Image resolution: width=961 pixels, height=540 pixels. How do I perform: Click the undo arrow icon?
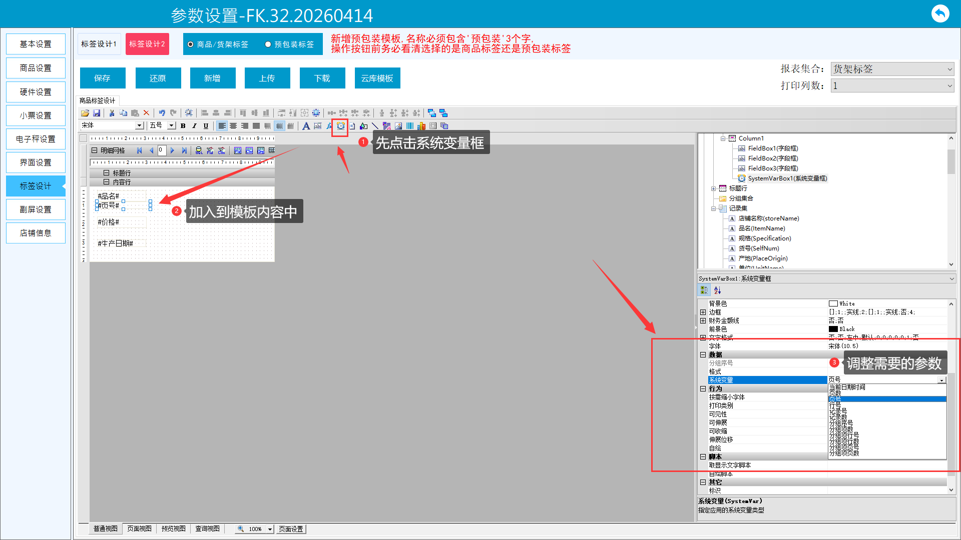162,113
